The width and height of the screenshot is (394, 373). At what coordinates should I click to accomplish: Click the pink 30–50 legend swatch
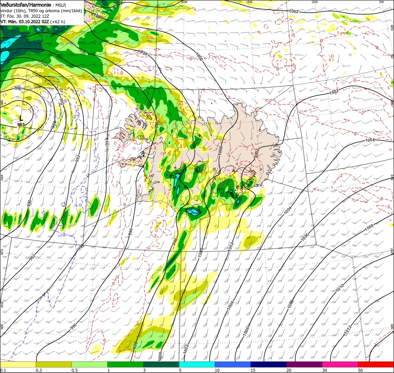coord(340,364)
